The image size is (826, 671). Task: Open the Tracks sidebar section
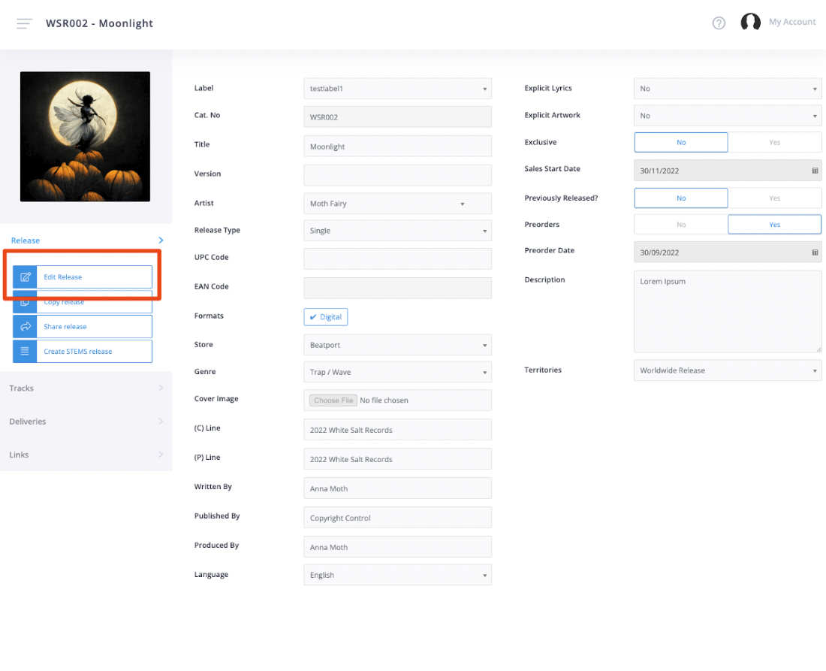pyautogui.click(x=86, y=388)
